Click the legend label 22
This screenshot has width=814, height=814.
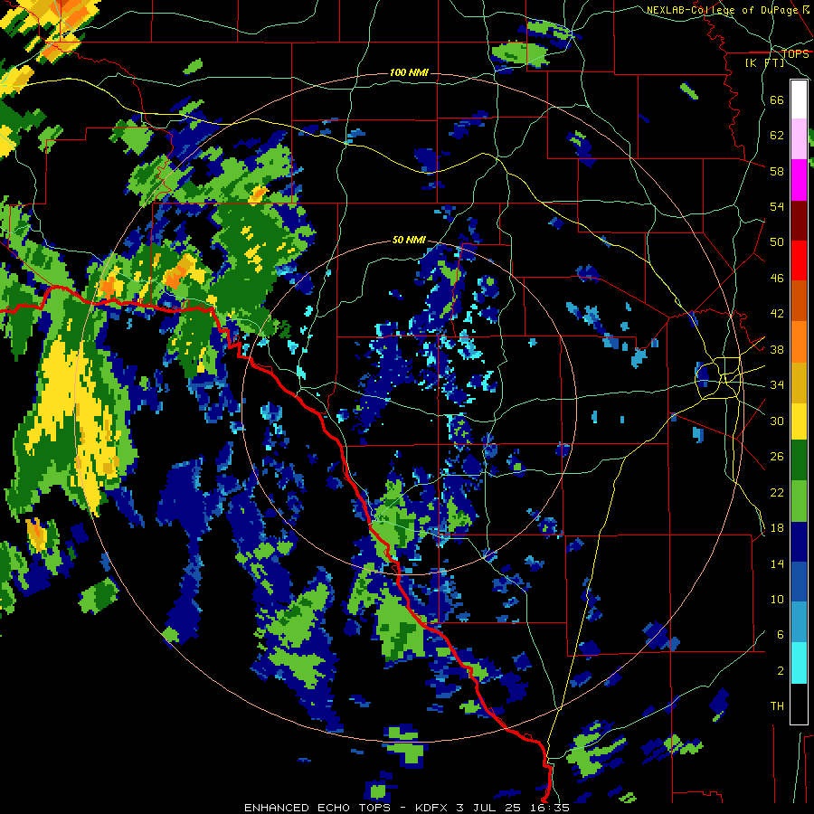777,492
